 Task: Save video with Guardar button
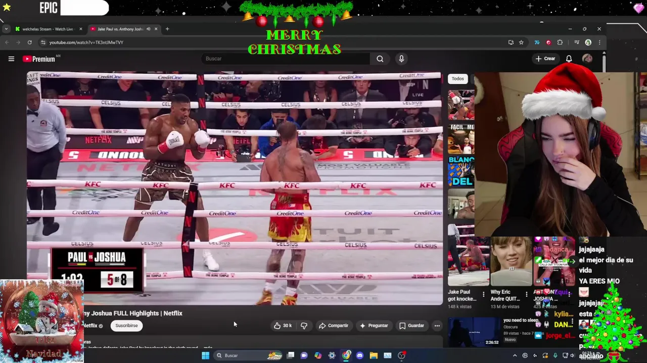coord(412,326)
